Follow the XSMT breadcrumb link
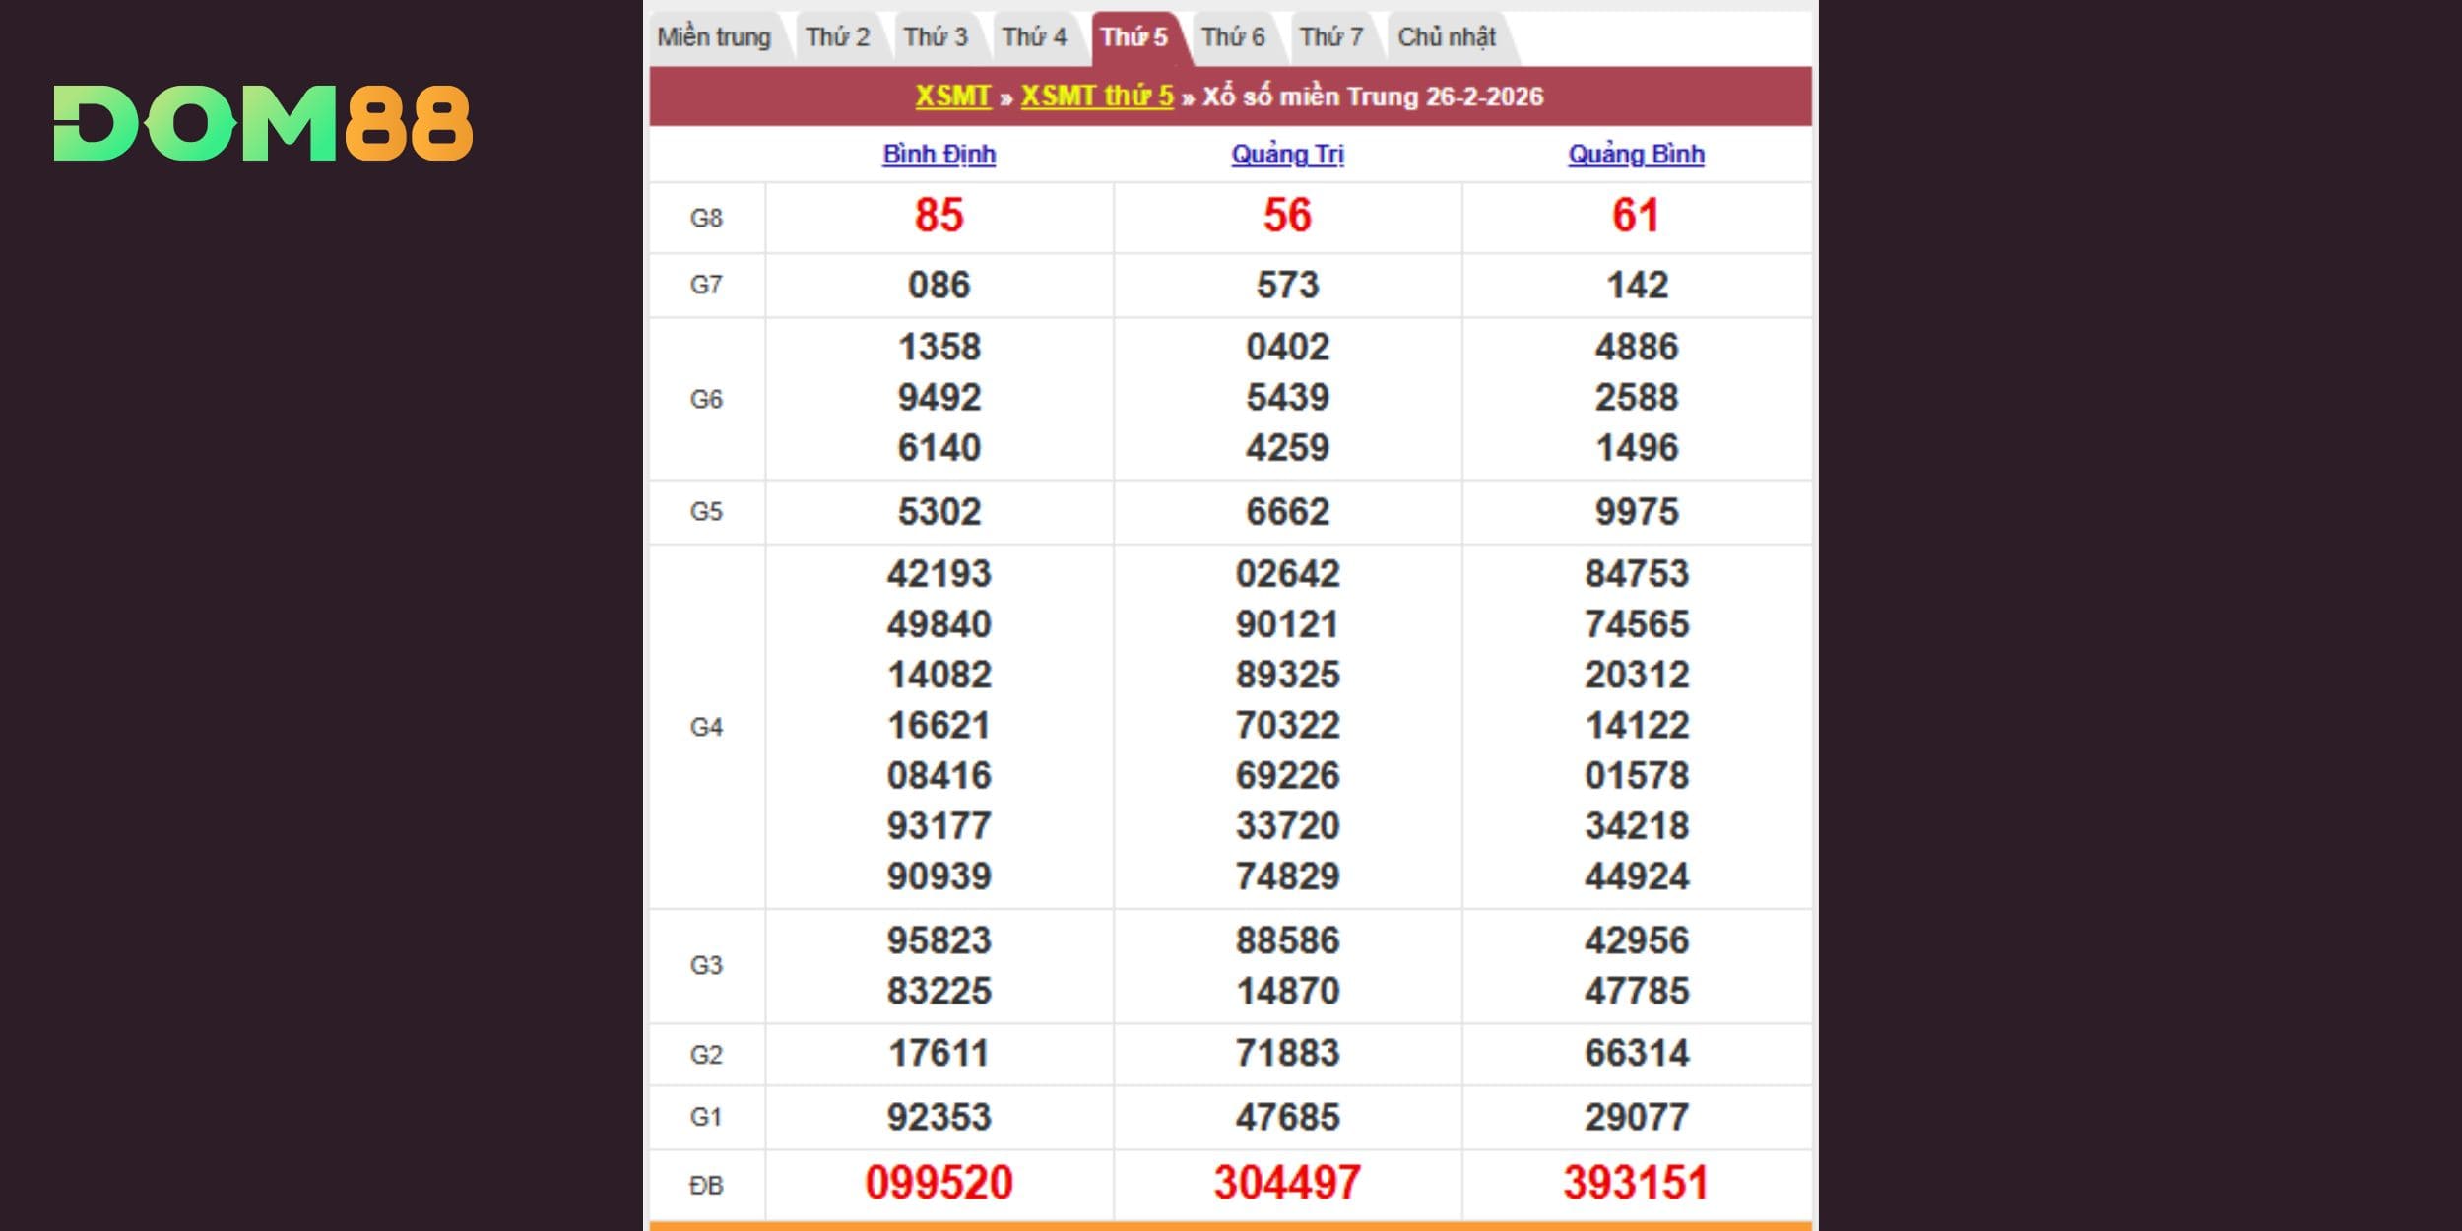Viewport: 2462px width, 1231px height. point(952,97)
